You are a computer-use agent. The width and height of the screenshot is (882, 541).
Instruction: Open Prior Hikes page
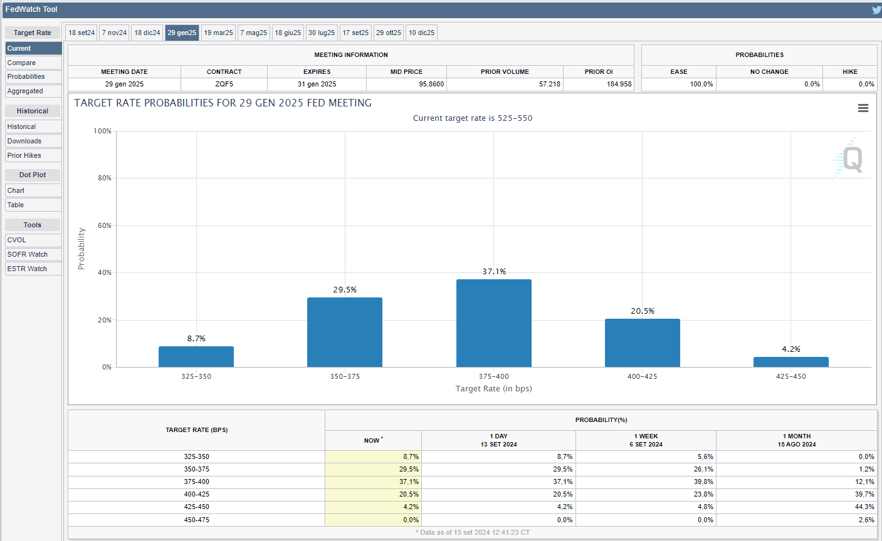33,155
